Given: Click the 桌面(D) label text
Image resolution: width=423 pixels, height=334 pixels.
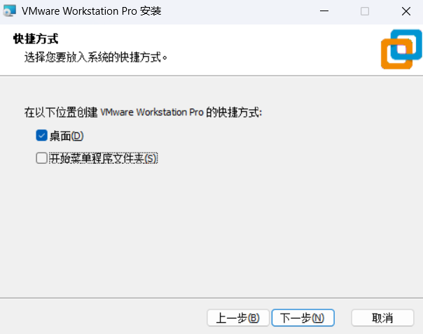Looking at the screenshot, I should pos(67,136).
